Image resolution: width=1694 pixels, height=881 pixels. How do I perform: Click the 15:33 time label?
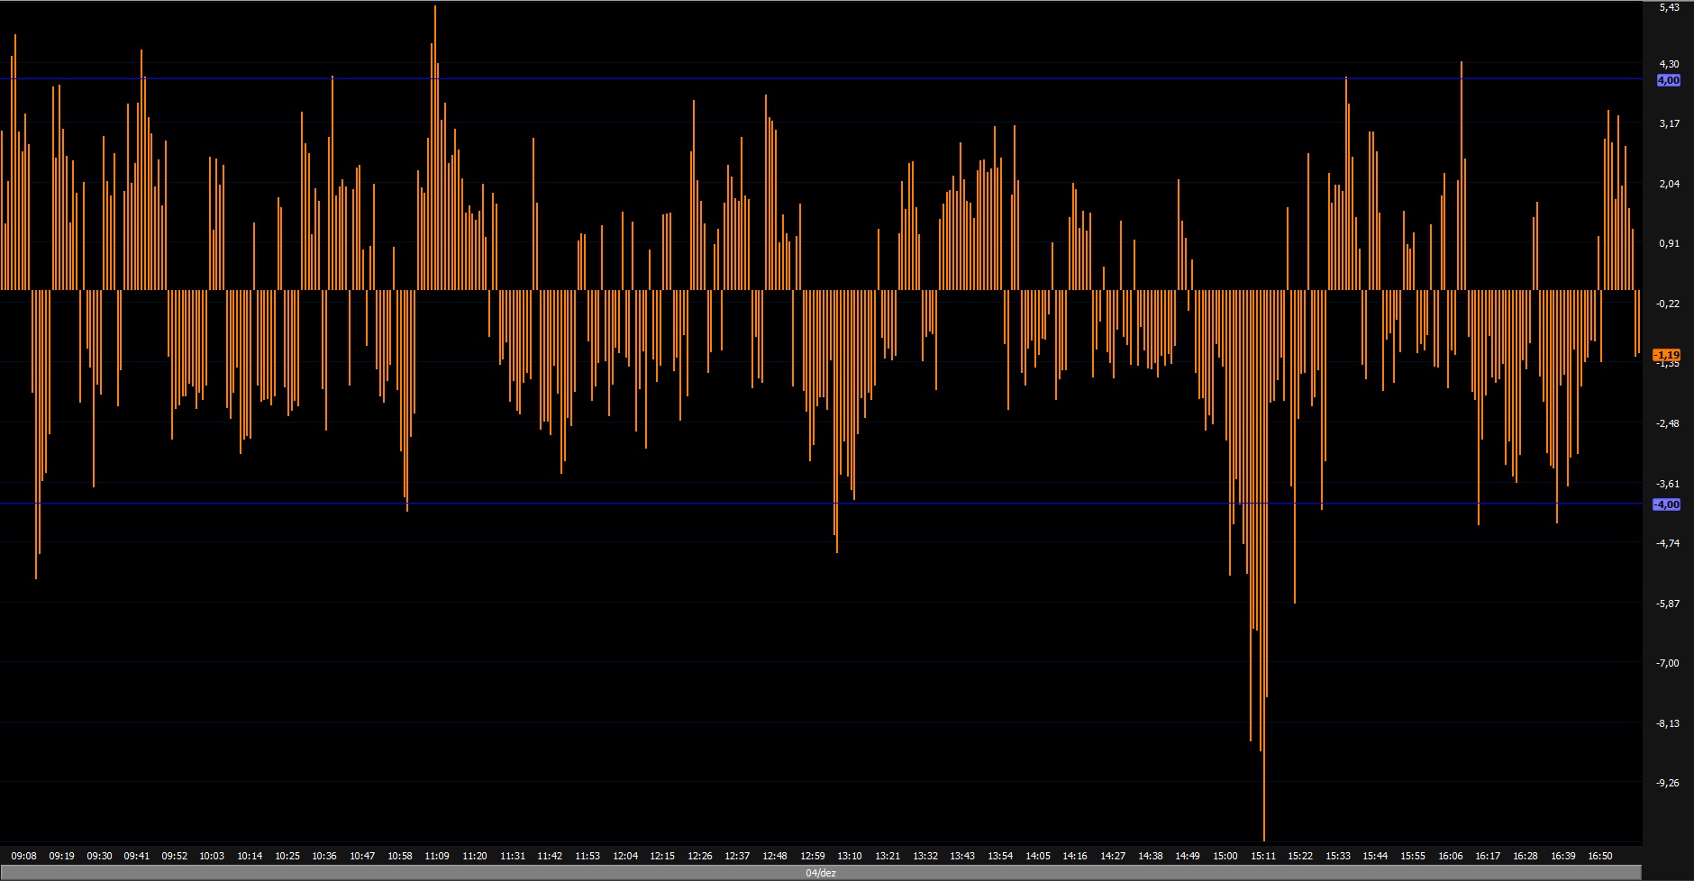tap(1338, 856)
